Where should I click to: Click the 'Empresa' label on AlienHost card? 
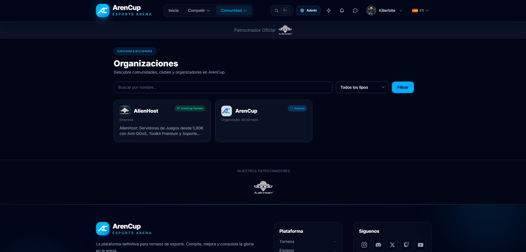coord(126,120)
